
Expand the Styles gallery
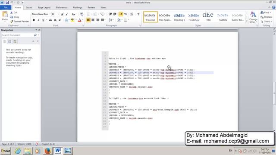[247, 21]
